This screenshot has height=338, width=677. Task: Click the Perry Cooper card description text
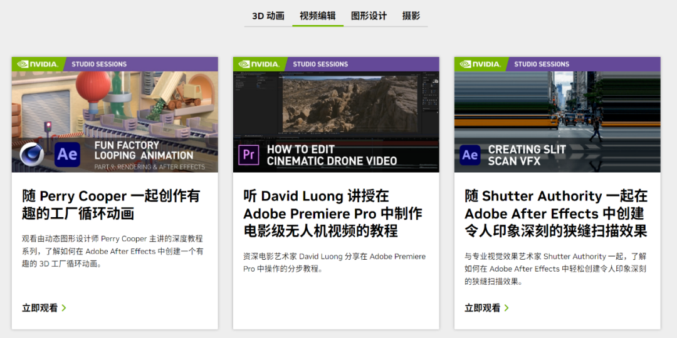click(x=112, y=252)
